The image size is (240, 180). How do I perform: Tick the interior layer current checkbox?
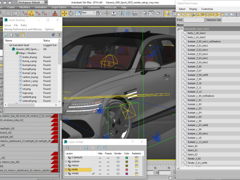pyautogui.click(x=93, y=165)
